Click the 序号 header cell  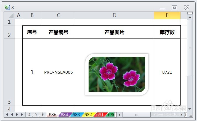[x=32, y=32]
